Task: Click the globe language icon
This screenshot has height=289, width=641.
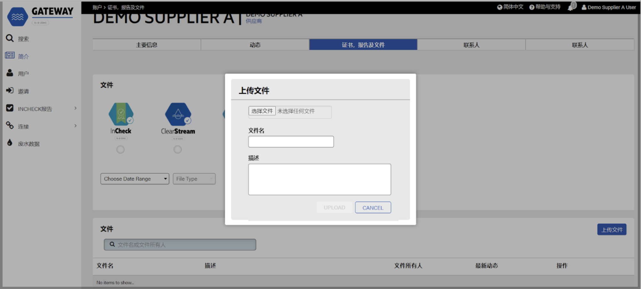Action: (500, 7)
